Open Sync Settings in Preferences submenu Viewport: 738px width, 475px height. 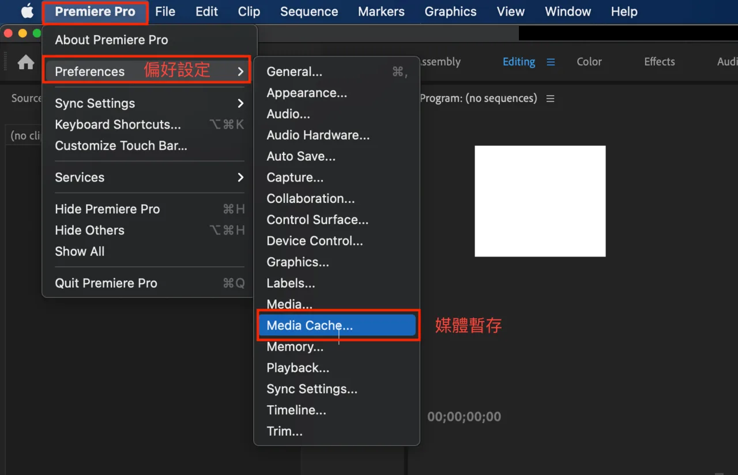(x=337, y=389)
